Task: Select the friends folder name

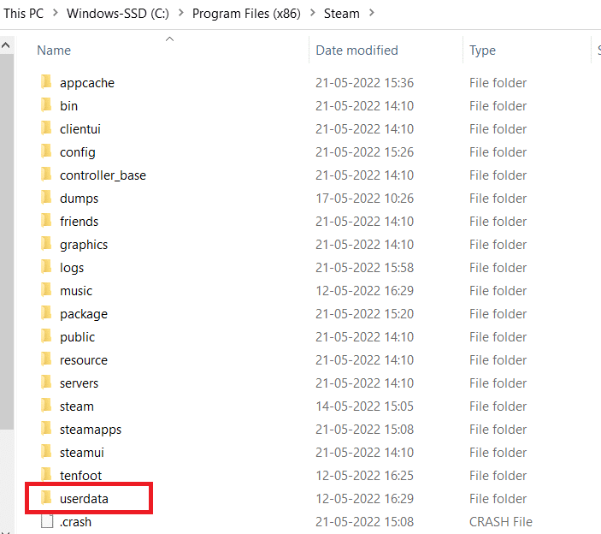Action: click(x=79, y=222)
